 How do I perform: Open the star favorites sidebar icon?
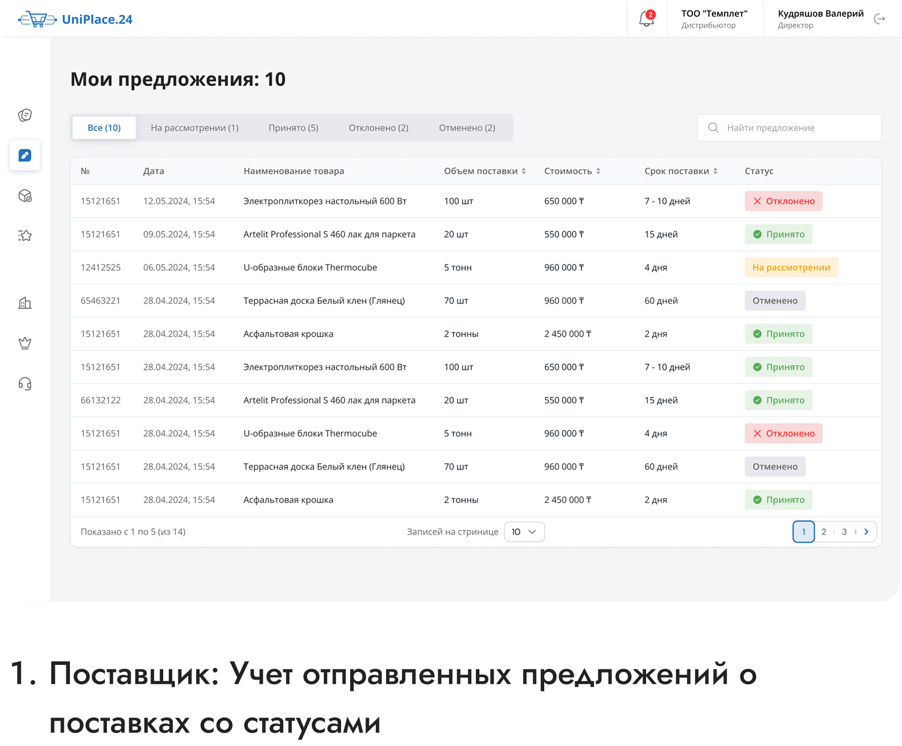coord(25,235)
